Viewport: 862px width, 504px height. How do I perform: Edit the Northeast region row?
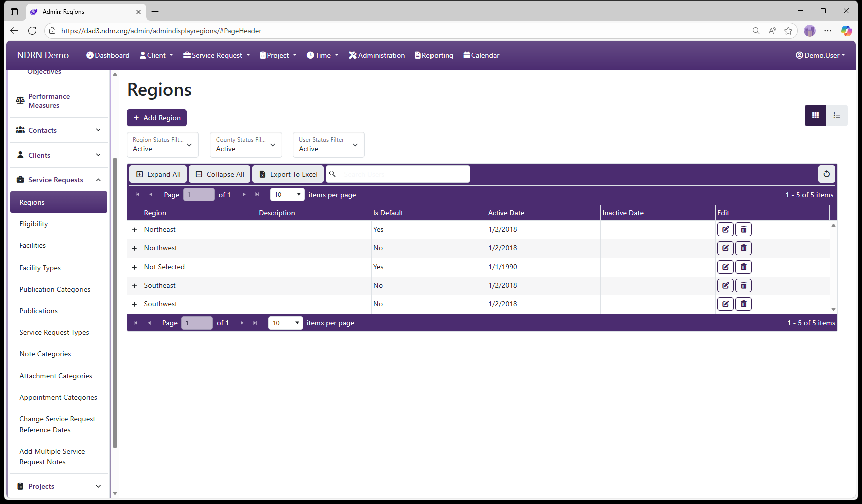tap(725, 229)
